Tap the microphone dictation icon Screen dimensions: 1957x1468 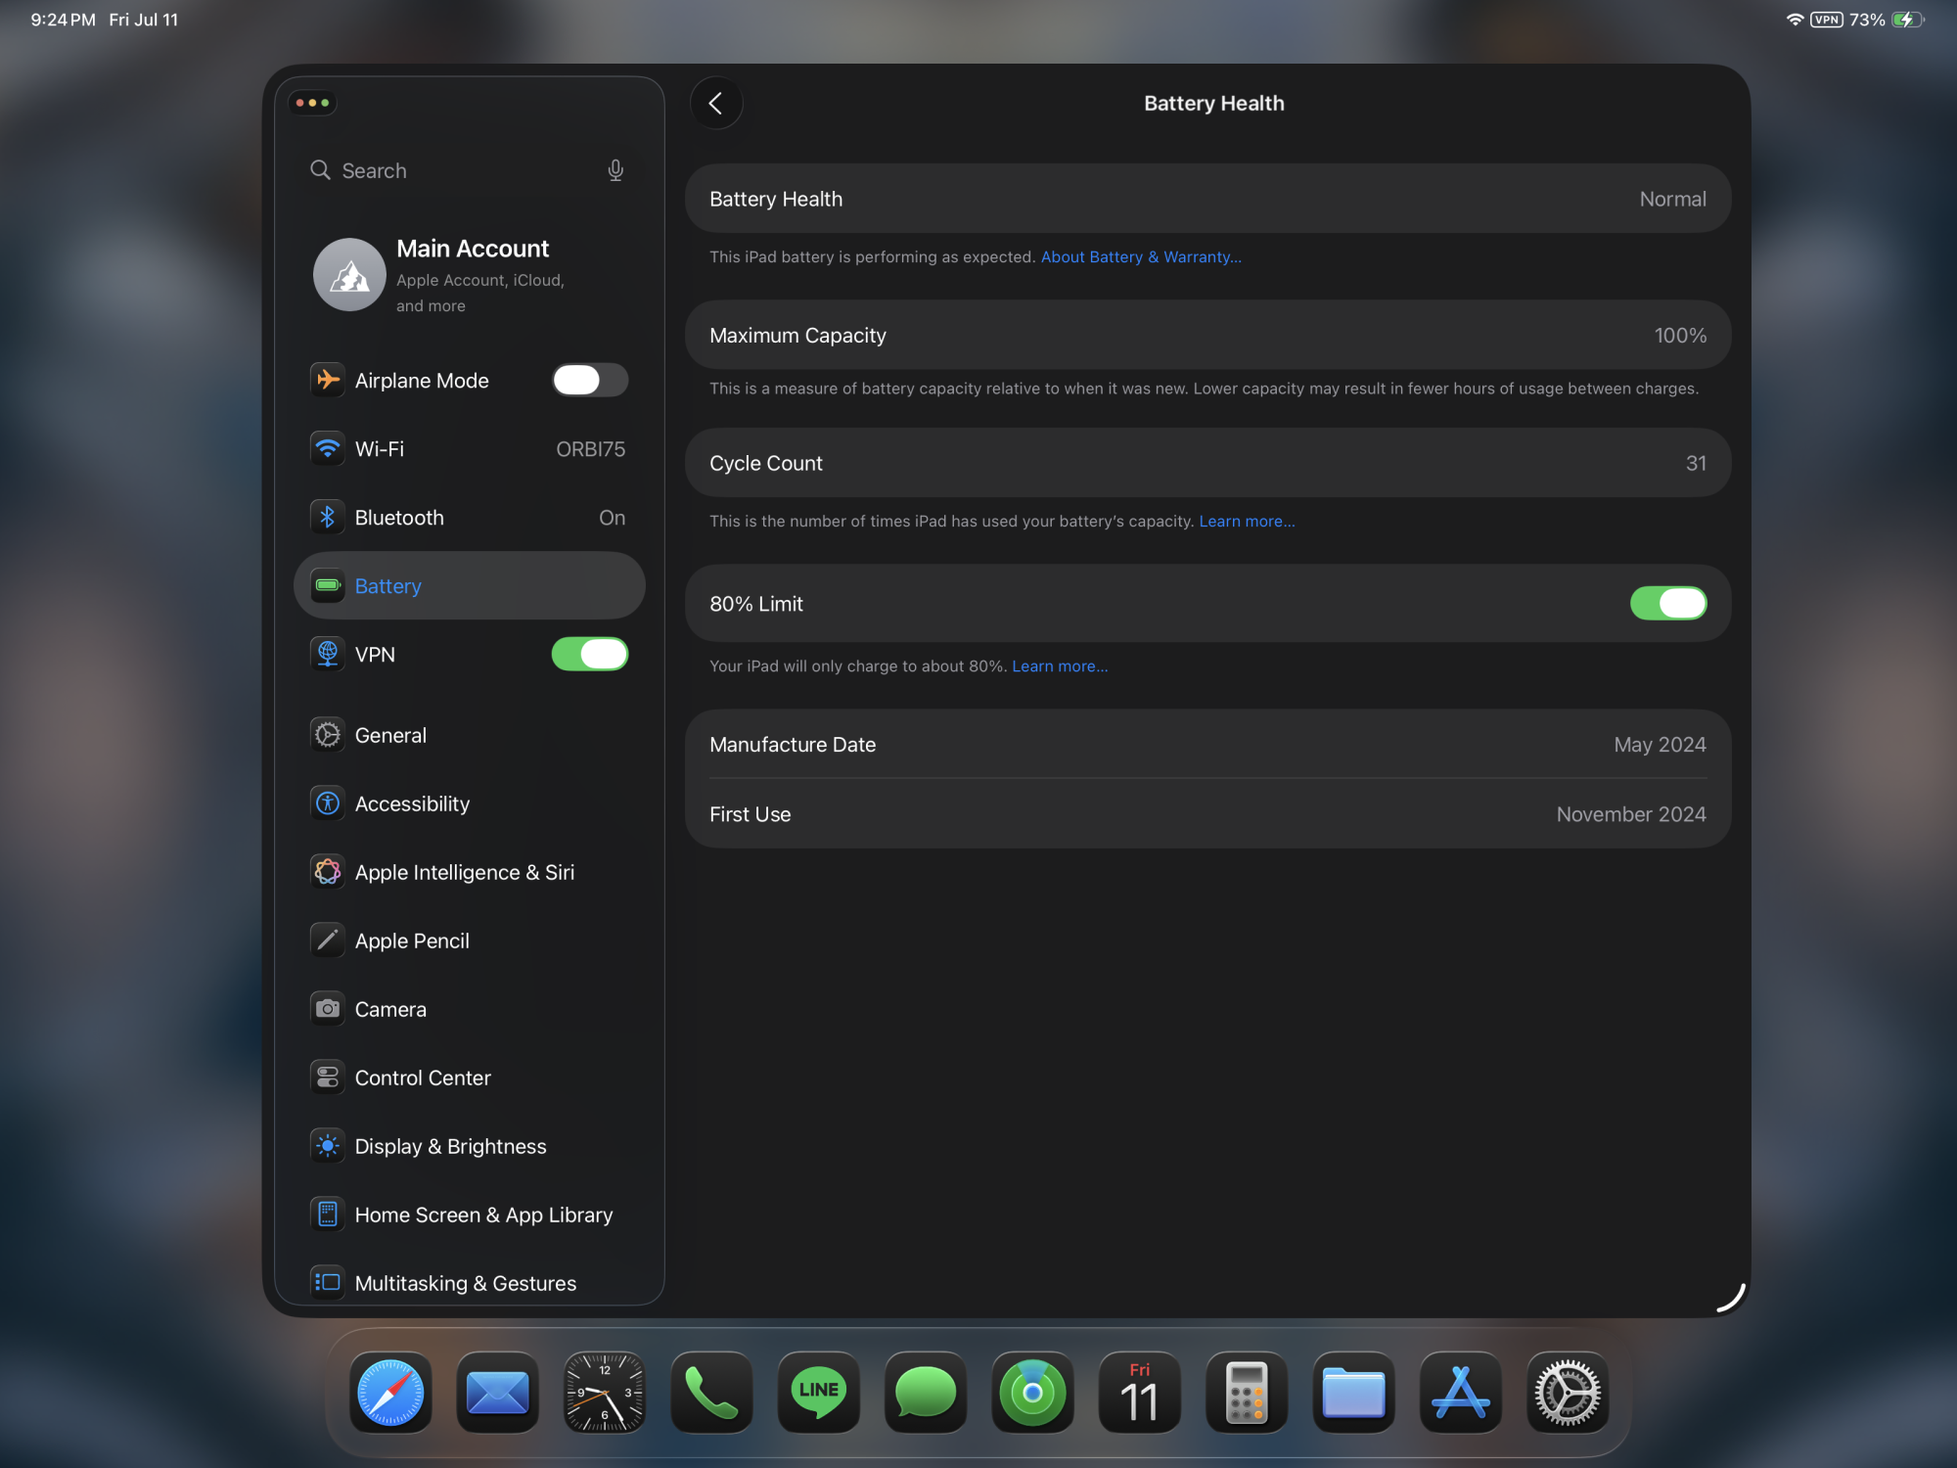coord(615,170)
